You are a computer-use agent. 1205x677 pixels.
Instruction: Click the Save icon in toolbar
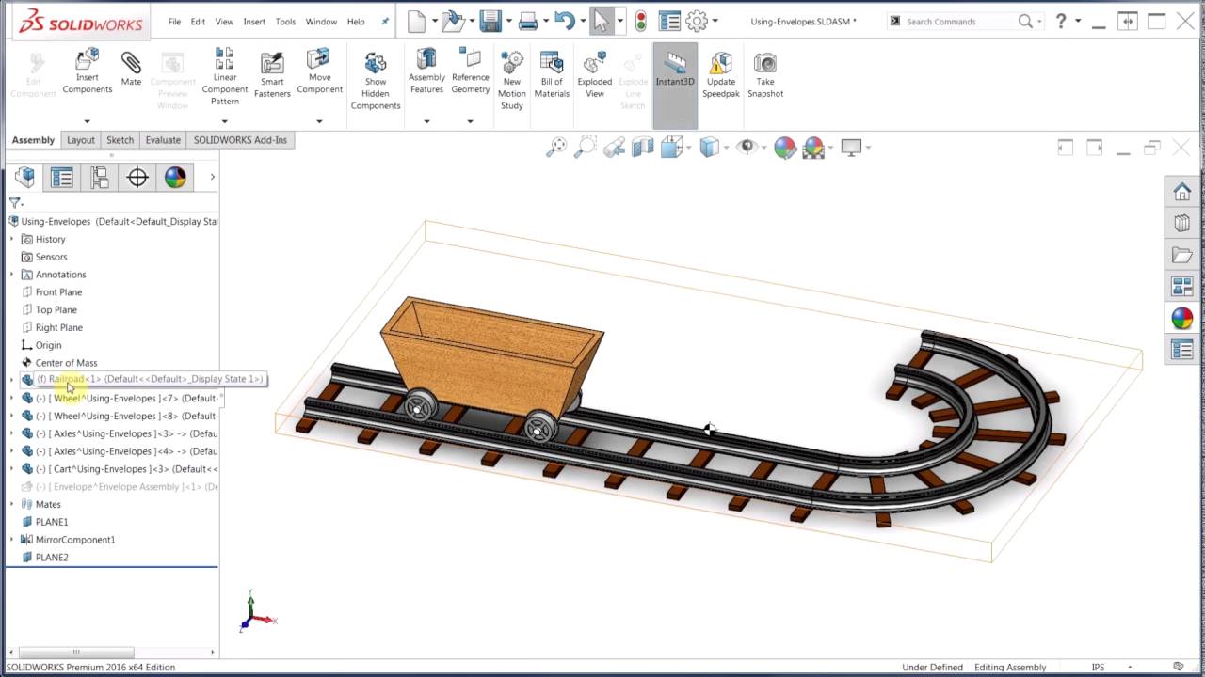tap(490, 21)
